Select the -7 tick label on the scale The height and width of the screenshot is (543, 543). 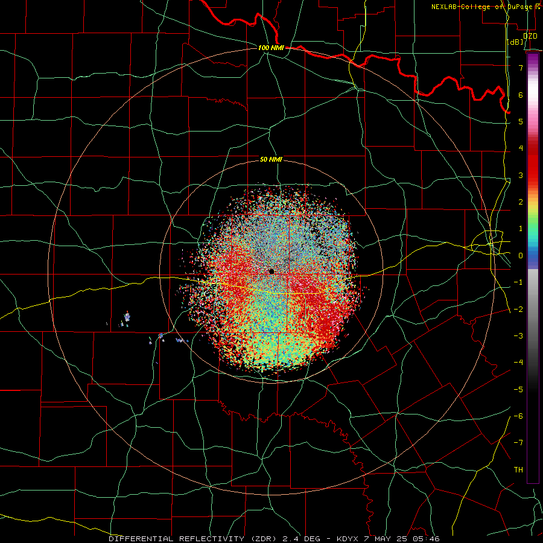[x=518, y=443]
